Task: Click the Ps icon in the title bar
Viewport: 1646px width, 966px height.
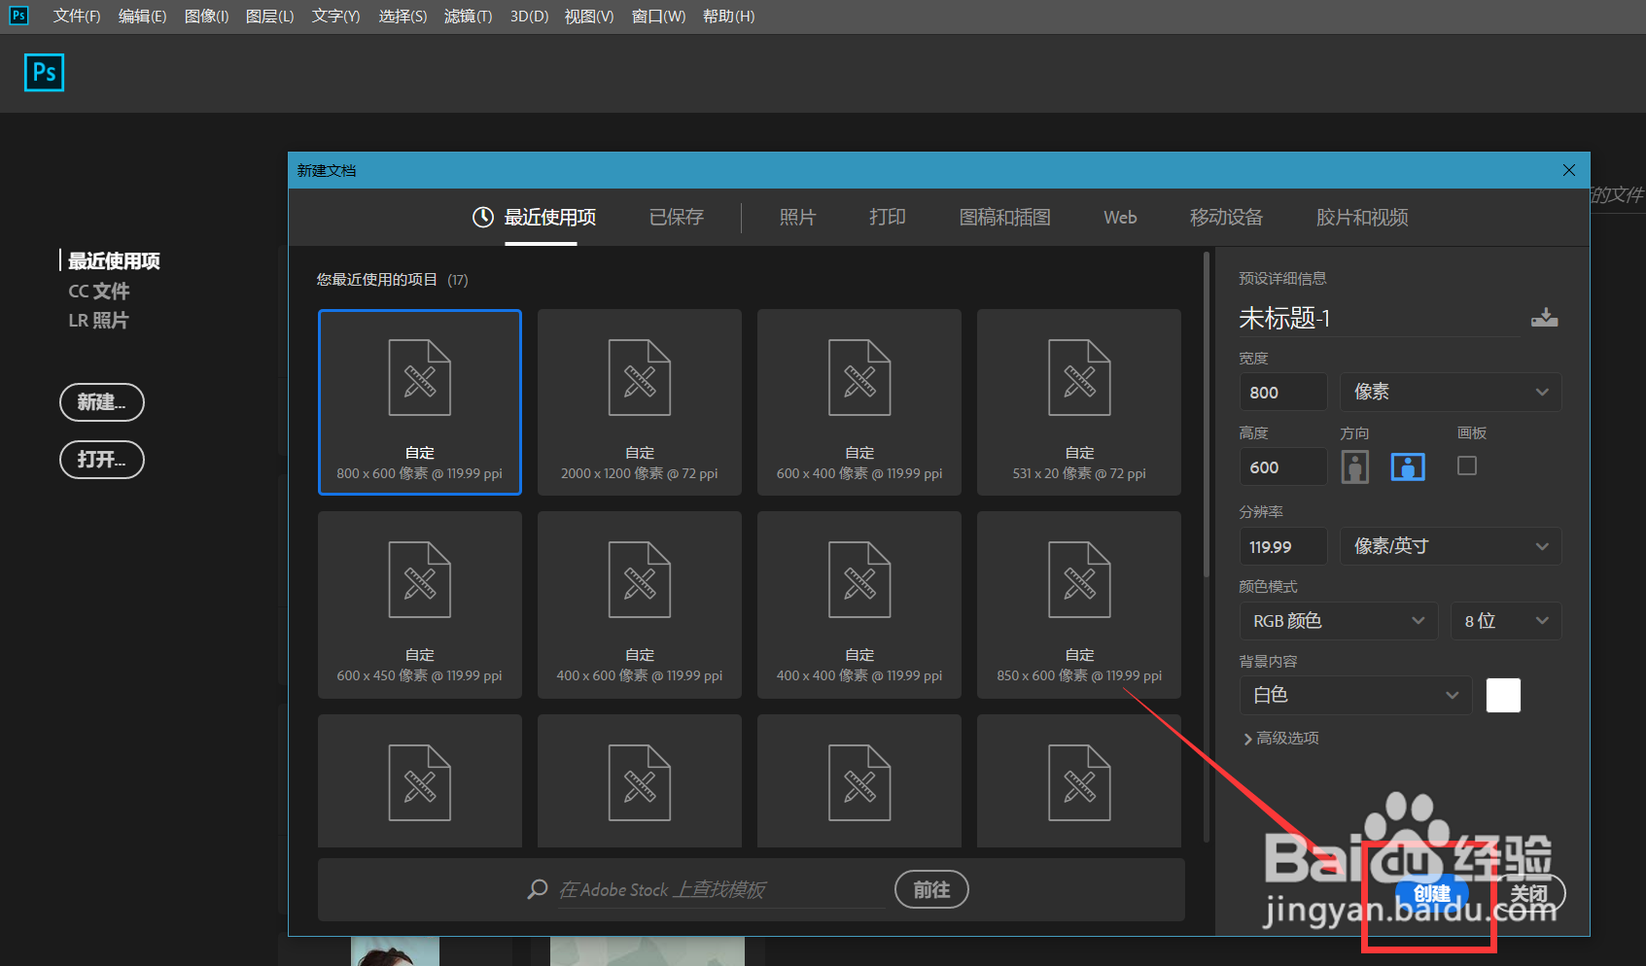Action: (x=18, y=16)
